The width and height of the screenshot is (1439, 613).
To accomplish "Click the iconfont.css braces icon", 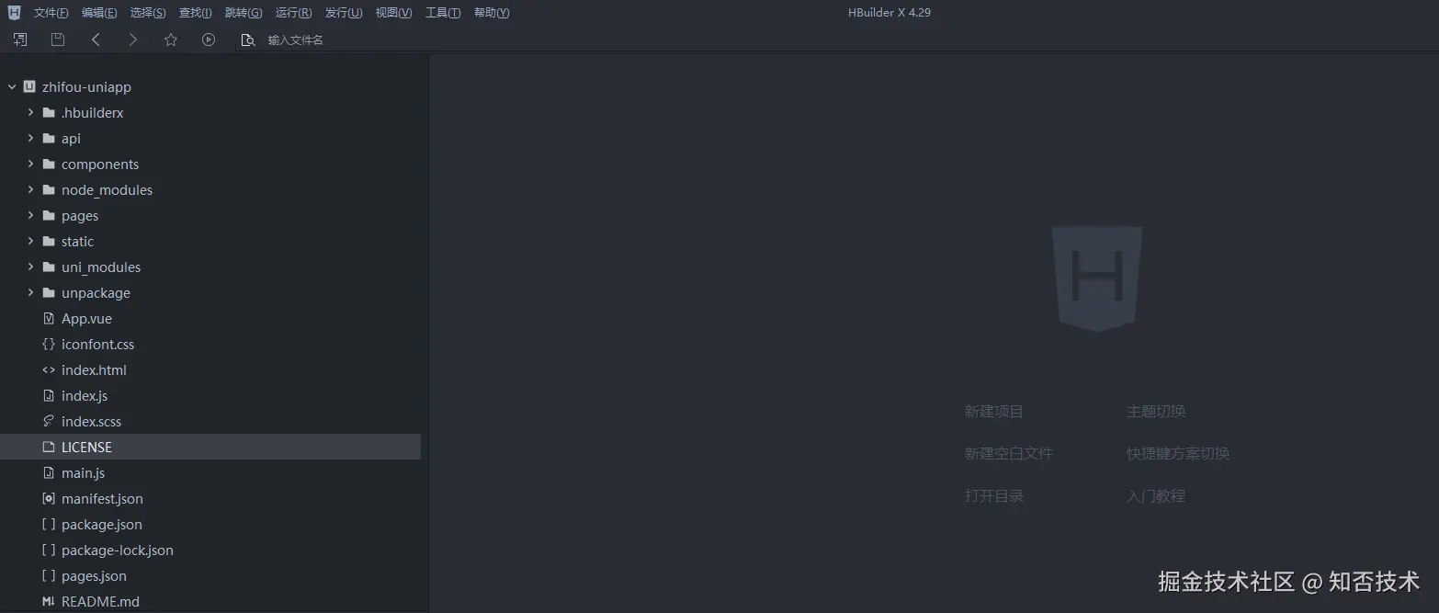I will 49,344.
